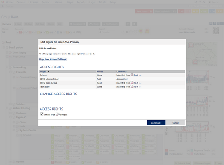
Task: Click the Comments column header
Action: click(x=121, y=71)
